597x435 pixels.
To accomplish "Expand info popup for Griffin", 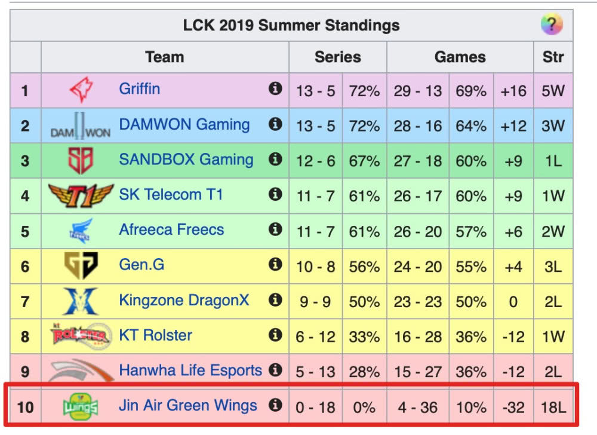I will 275,89.
